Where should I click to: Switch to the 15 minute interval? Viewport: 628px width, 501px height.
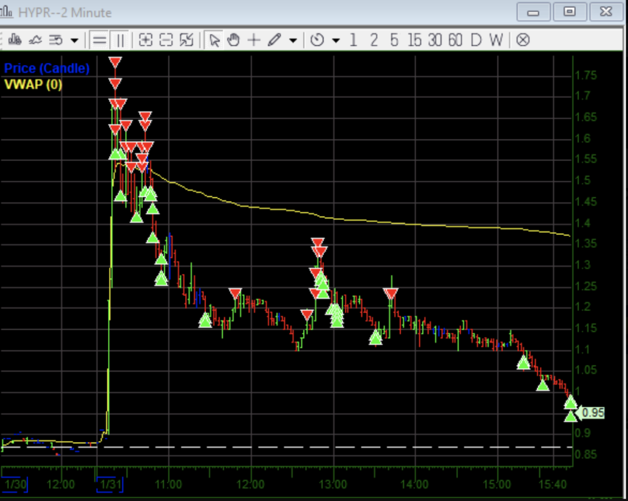pyautogui.click(x=415, y=40)
